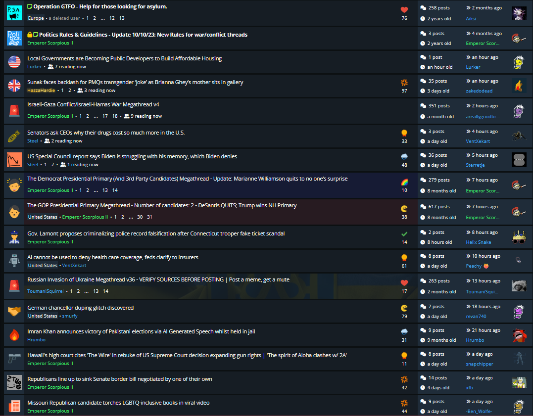The width and height of the screenshot is (533, 416).
Task: Open last poster Aiksi's profile
Action: (x=471, y=19)
